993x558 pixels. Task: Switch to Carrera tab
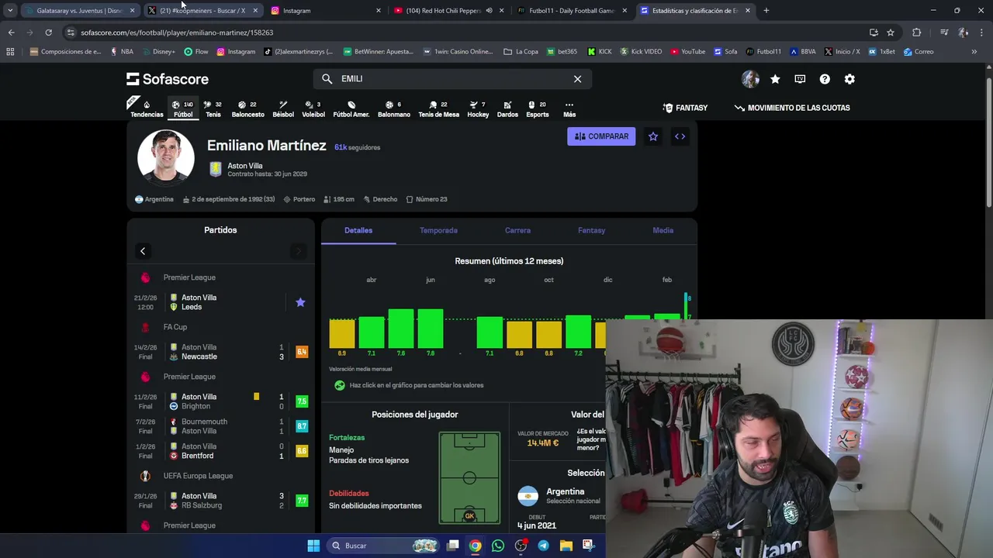click(517, 230)
